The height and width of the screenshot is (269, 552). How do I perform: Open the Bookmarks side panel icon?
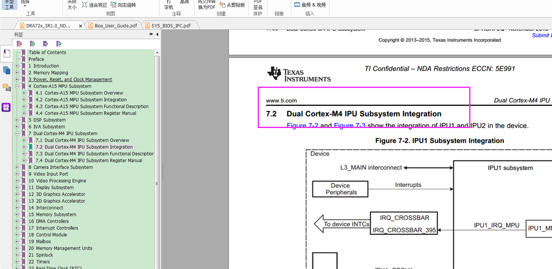coord(6,54)
